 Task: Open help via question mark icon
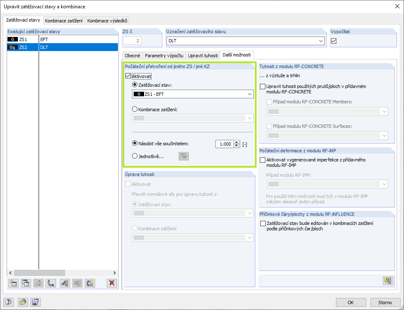pos(8,302)
